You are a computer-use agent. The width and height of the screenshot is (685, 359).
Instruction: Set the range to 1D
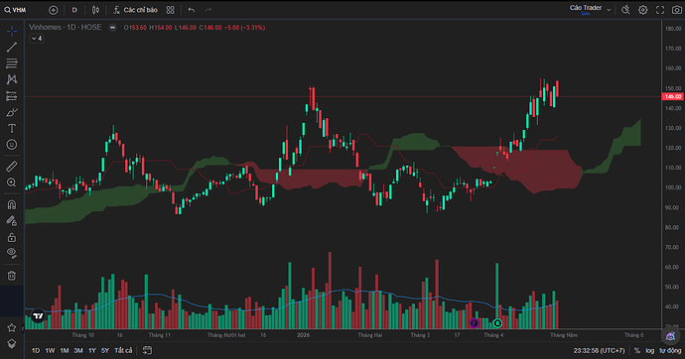pyautogui.click(x=36, y=350)
